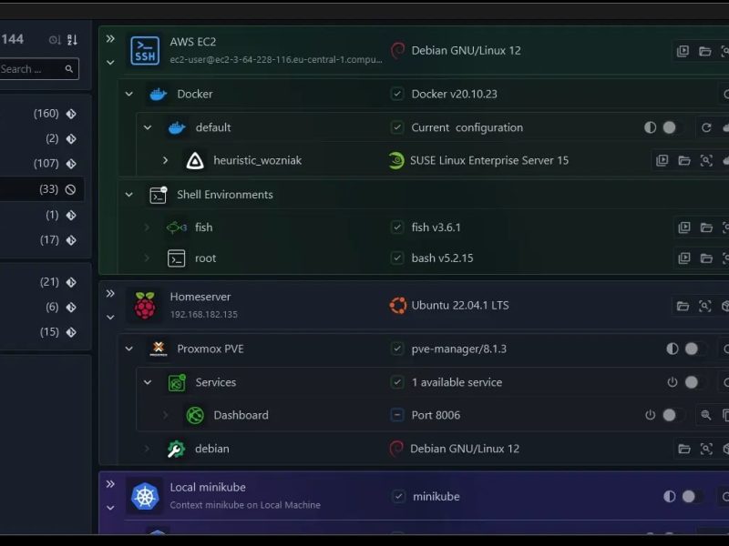Collapse the AWS EC2 connection entry
729x546 pixels.
point(110,62)
